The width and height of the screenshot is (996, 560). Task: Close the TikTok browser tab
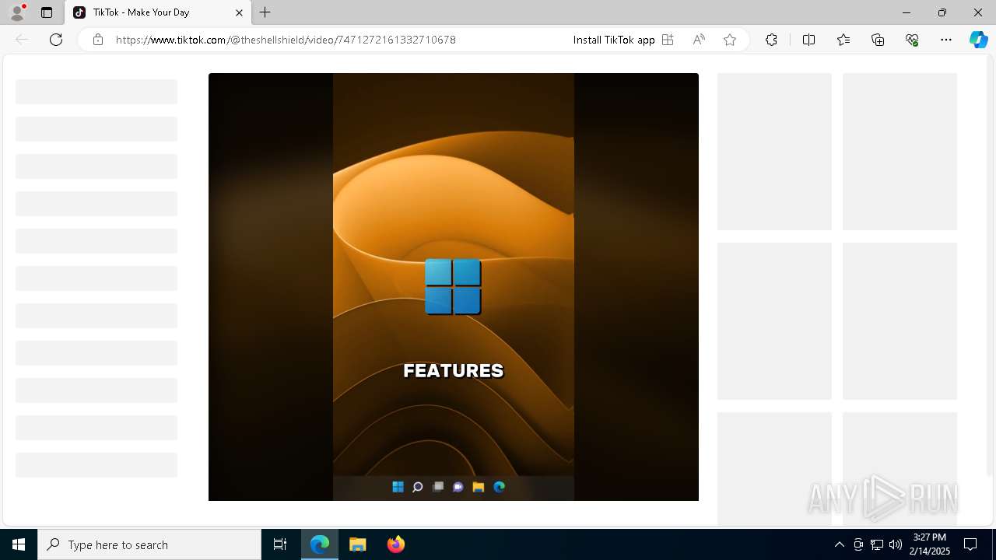(x=239, y=12)
